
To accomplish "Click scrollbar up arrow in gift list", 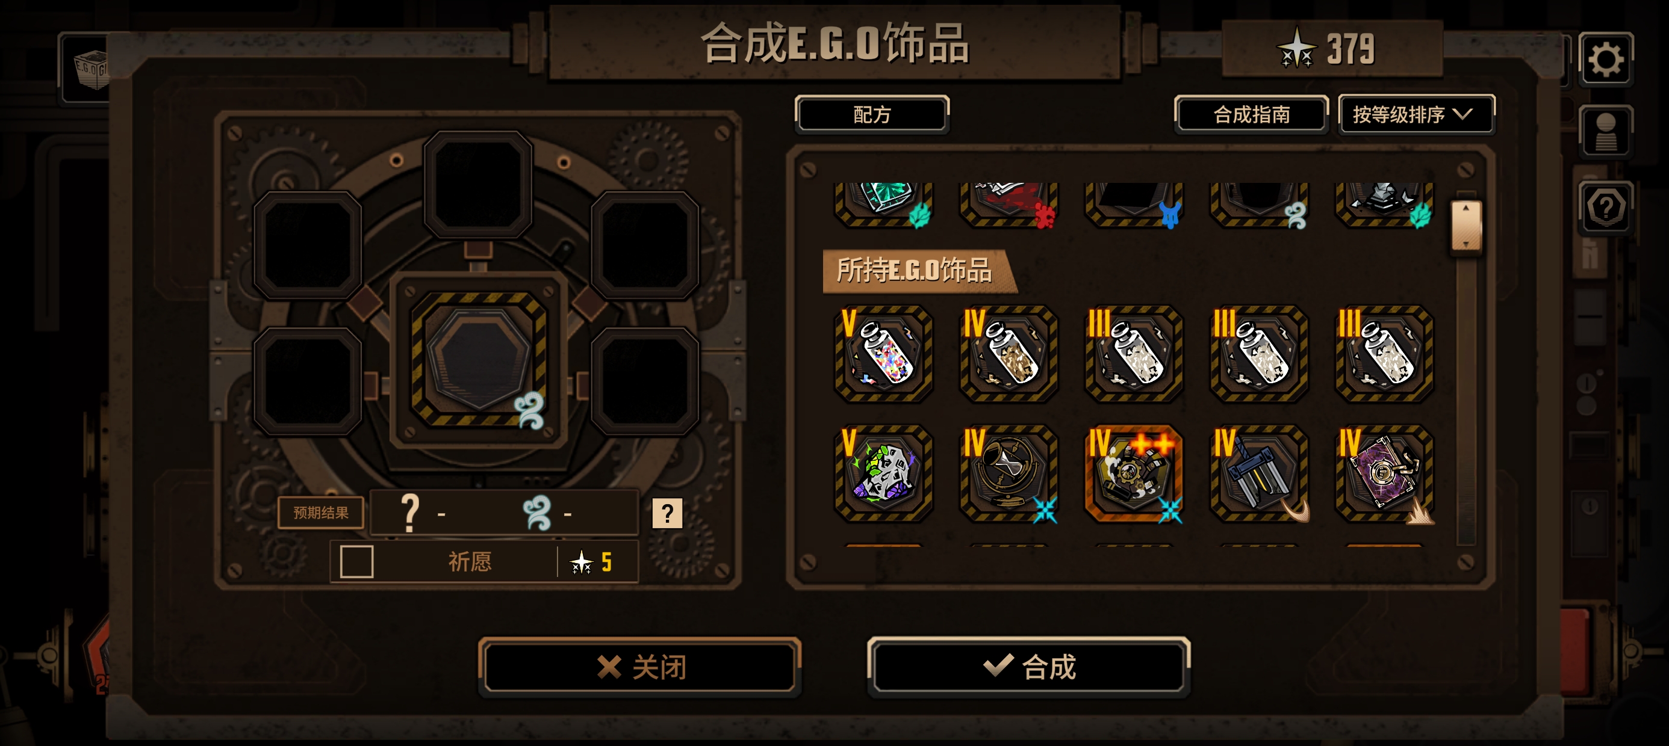I will [x=1465, y=209].
